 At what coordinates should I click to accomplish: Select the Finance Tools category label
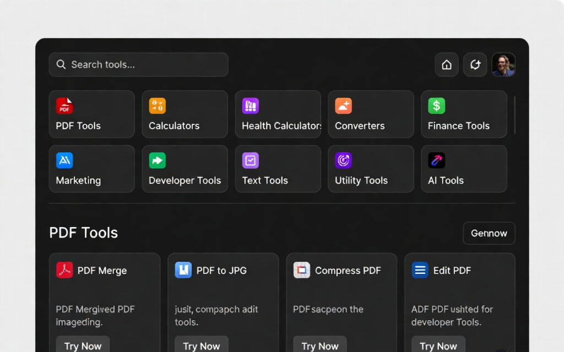pos(459,126)
